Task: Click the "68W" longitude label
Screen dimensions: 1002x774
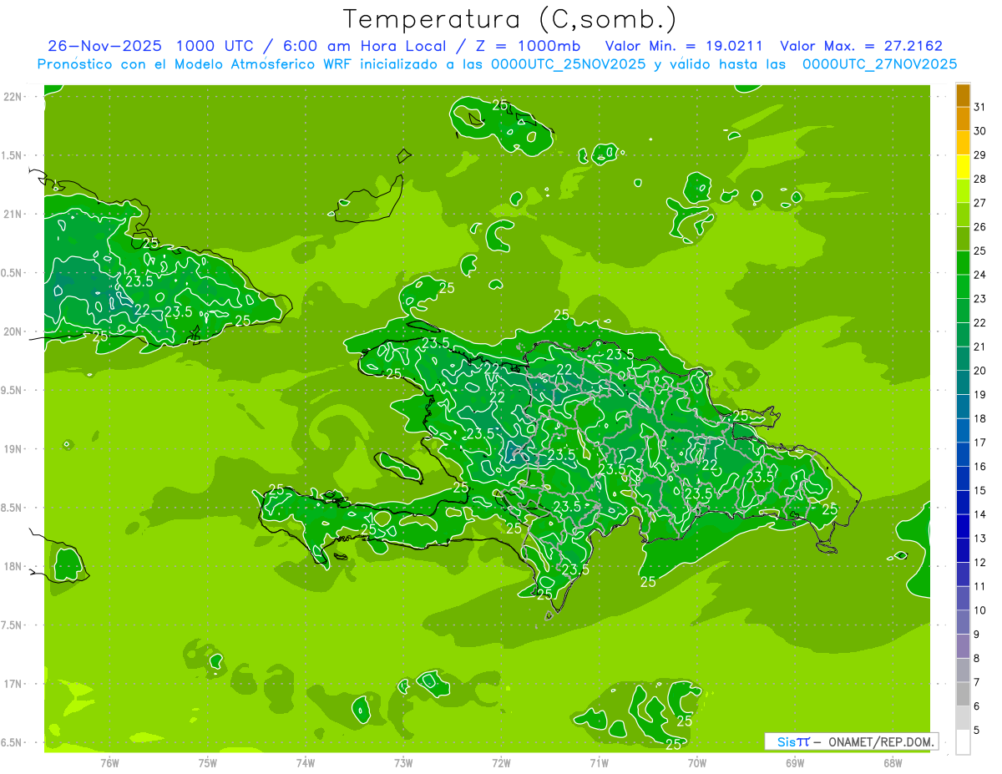Action: pyautogui.click(x=893, y=762)
